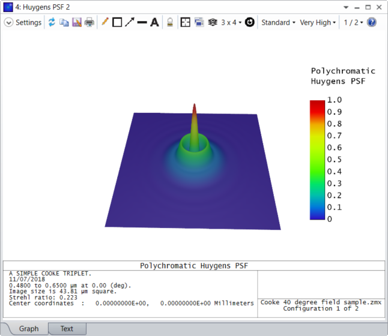Open help with the question mark icon
This screenshot has width=388, height=336.
click(x=372, y=22)
